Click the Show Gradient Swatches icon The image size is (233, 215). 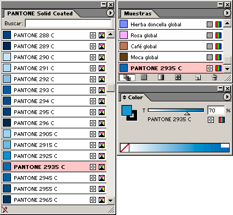coord(161,77)
